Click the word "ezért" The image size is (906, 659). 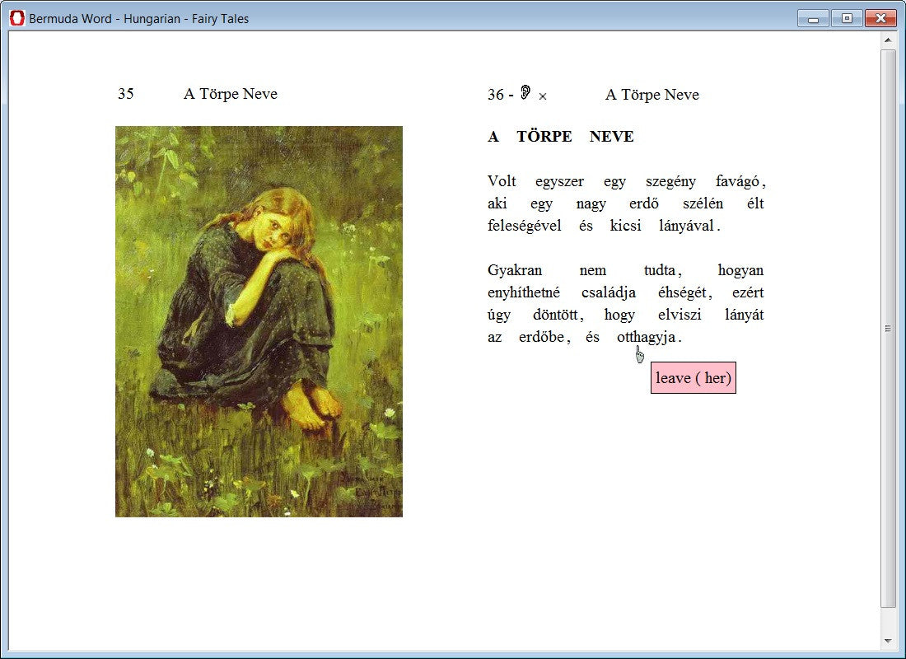[x=748, y=292]
